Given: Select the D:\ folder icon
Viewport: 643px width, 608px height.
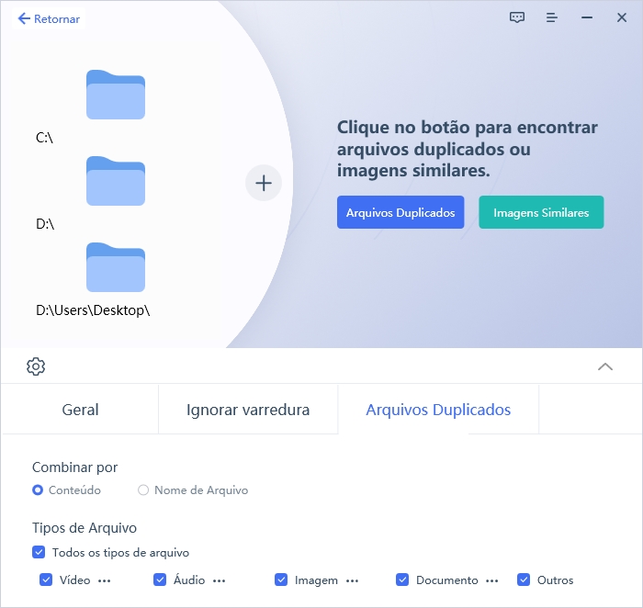Looking at the screenshot, I should [116, 181].
